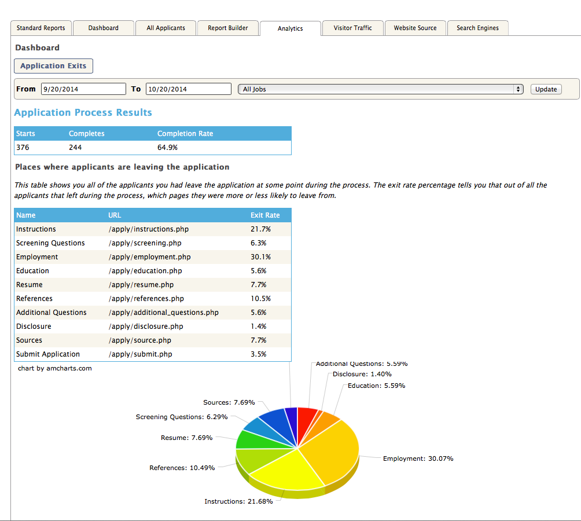Switch to the Report Builder tab
581x521 pixels.
(x=227, y=28)
